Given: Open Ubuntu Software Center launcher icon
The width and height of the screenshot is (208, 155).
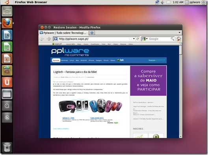Looking at the screenshot, I should 7,70.
